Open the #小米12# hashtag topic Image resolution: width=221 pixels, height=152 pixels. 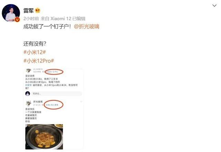[x=35, y=52]
